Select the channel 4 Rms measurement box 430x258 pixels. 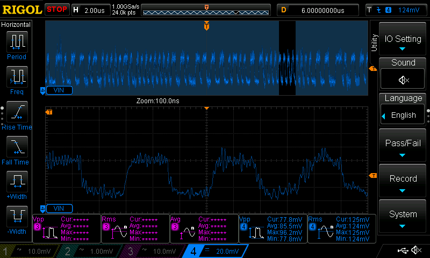coord(342,228)
